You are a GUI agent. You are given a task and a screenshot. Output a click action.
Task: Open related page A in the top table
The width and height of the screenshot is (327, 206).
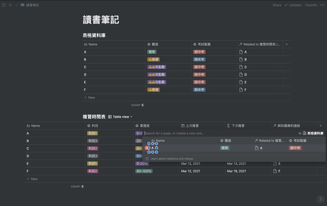[x=243, y=52]
